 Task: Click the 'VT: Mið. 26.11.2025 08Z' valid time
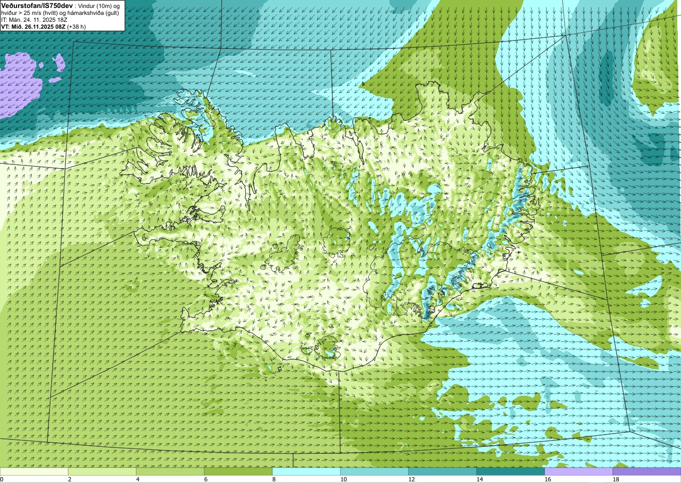coord(33,27)
